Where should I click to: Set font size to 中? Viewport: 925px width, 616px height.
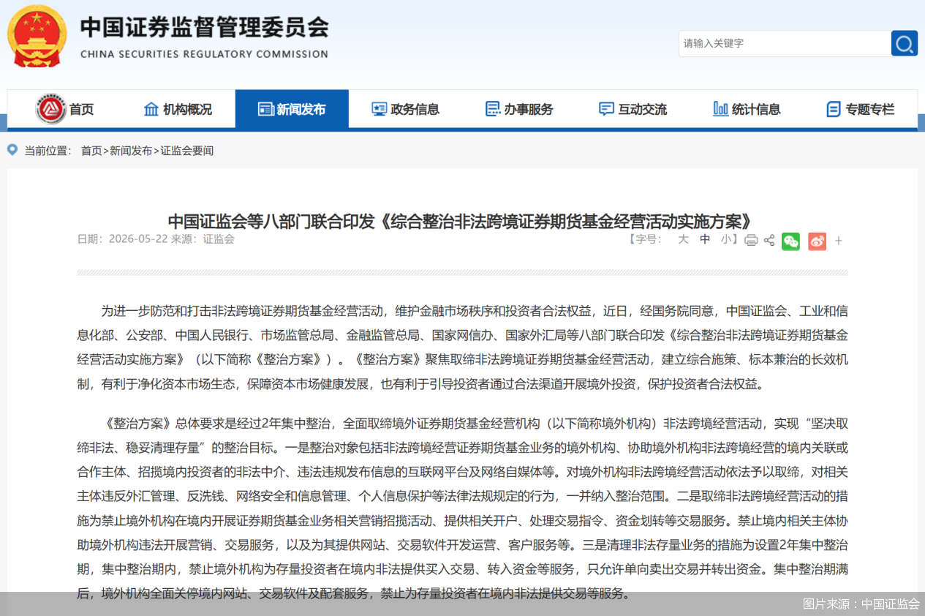pyautogui.click(x=705, y=239)
